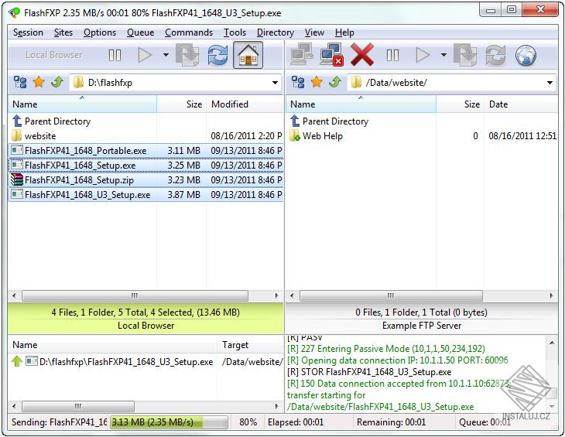Click the remote pane transfer play button
Image resolution: width=565 pixels, height=437 pixels.
tap(423, 56)
